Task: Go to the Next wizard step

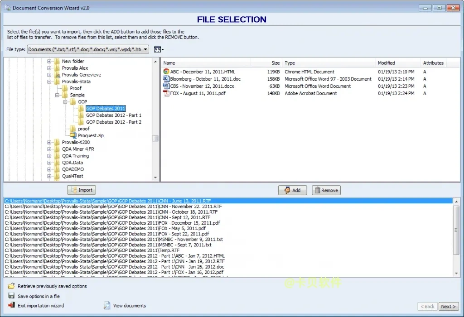Action: coord(448,306)
